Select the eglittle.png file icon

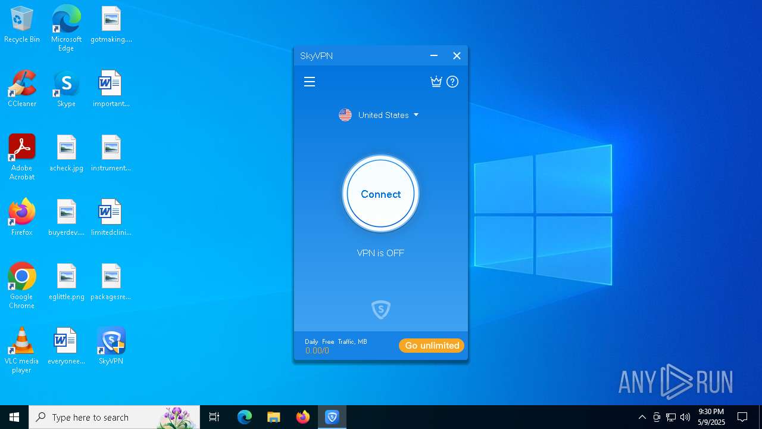tap(66, 282)
